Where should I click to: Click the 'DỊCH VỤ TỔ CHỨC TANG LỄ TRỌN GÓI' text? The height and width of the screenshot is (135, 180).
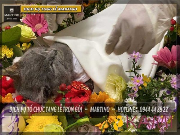[46, 109]
